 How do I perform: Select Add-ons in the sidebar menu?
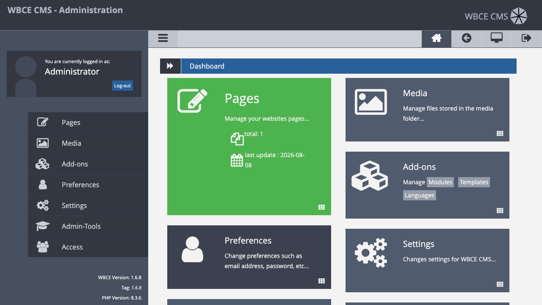pos(88,164)
